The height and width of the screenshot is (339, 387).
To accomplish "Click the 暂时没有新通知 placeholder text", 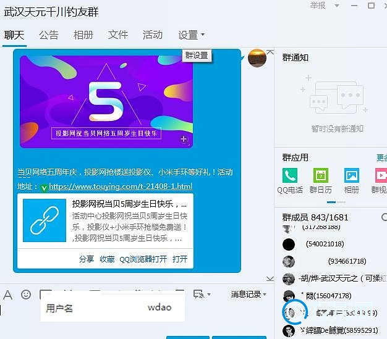I will [x=337, y=128].
